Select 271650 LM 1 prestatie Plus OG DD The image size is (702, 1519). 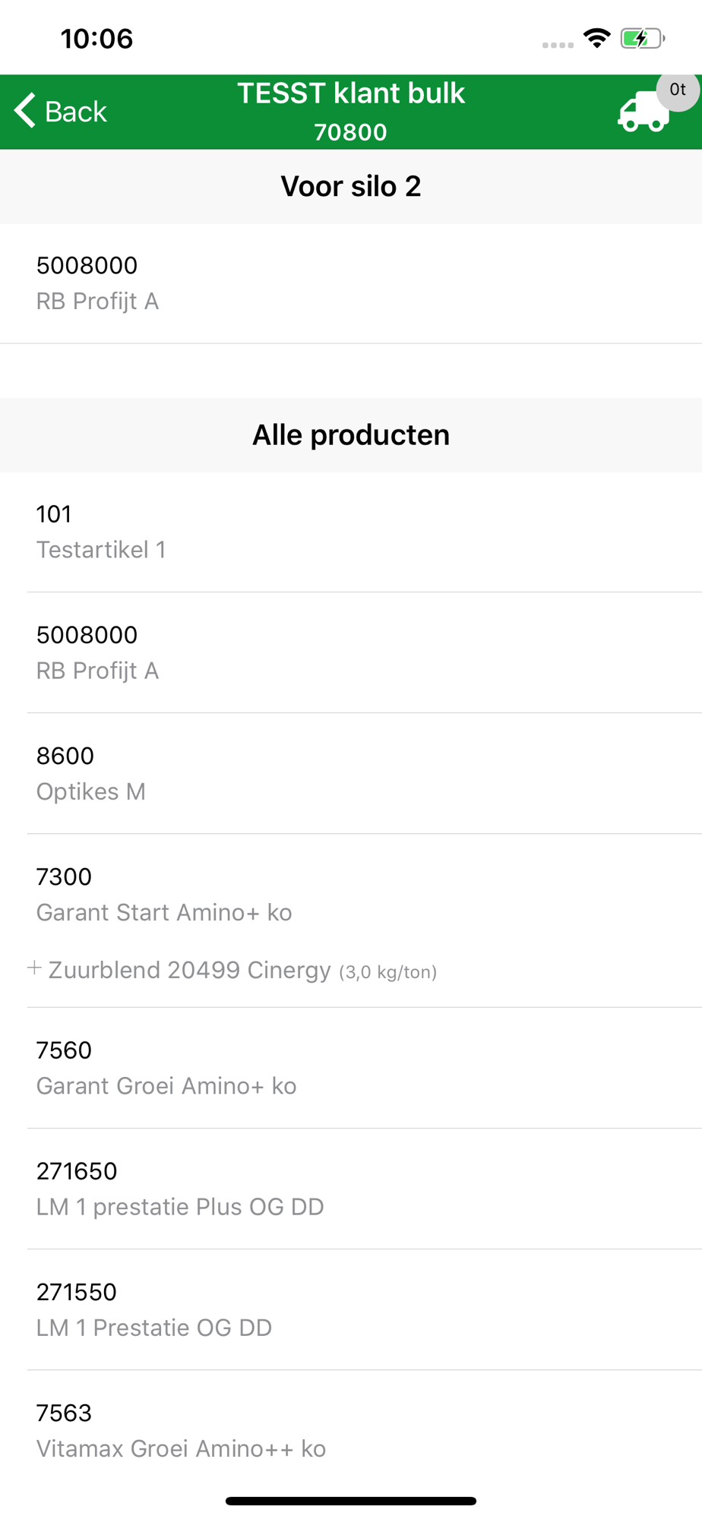tap(351, 1189)
